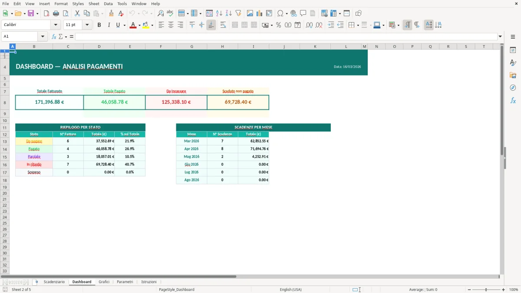The image size is (521, 293).
Task: Toggle print preview
Action: click(66, 13)
